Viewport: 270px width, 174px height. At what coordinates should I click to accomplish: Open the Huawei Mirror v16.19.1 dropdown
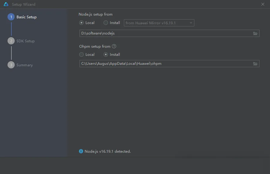159,23
